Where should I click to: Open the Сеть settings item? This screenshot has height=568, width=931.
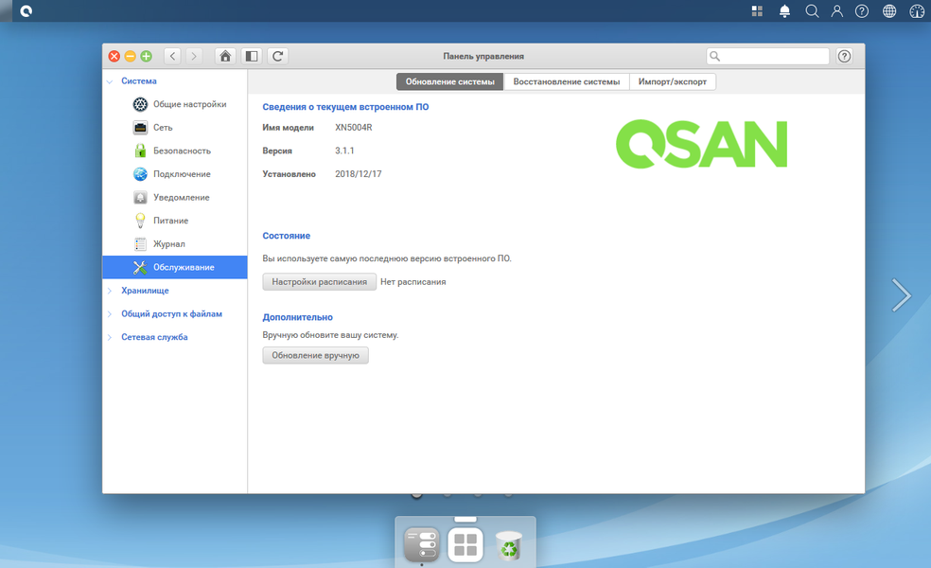coord(175,127)
